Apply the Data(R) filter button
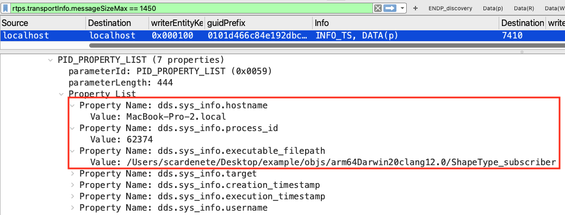This screenshot has width=565, height=215. tap(524, 8)
